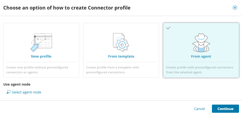Click the hat of the agent icon
This screenshot has height=116, width=242.
point(201,37)
